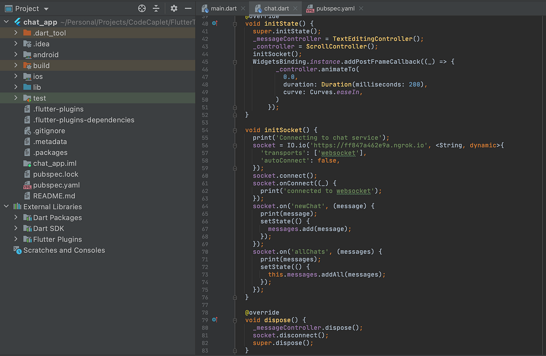Collapse the External Libraries node
Viewport: 546px width, 356px height.
6,207
